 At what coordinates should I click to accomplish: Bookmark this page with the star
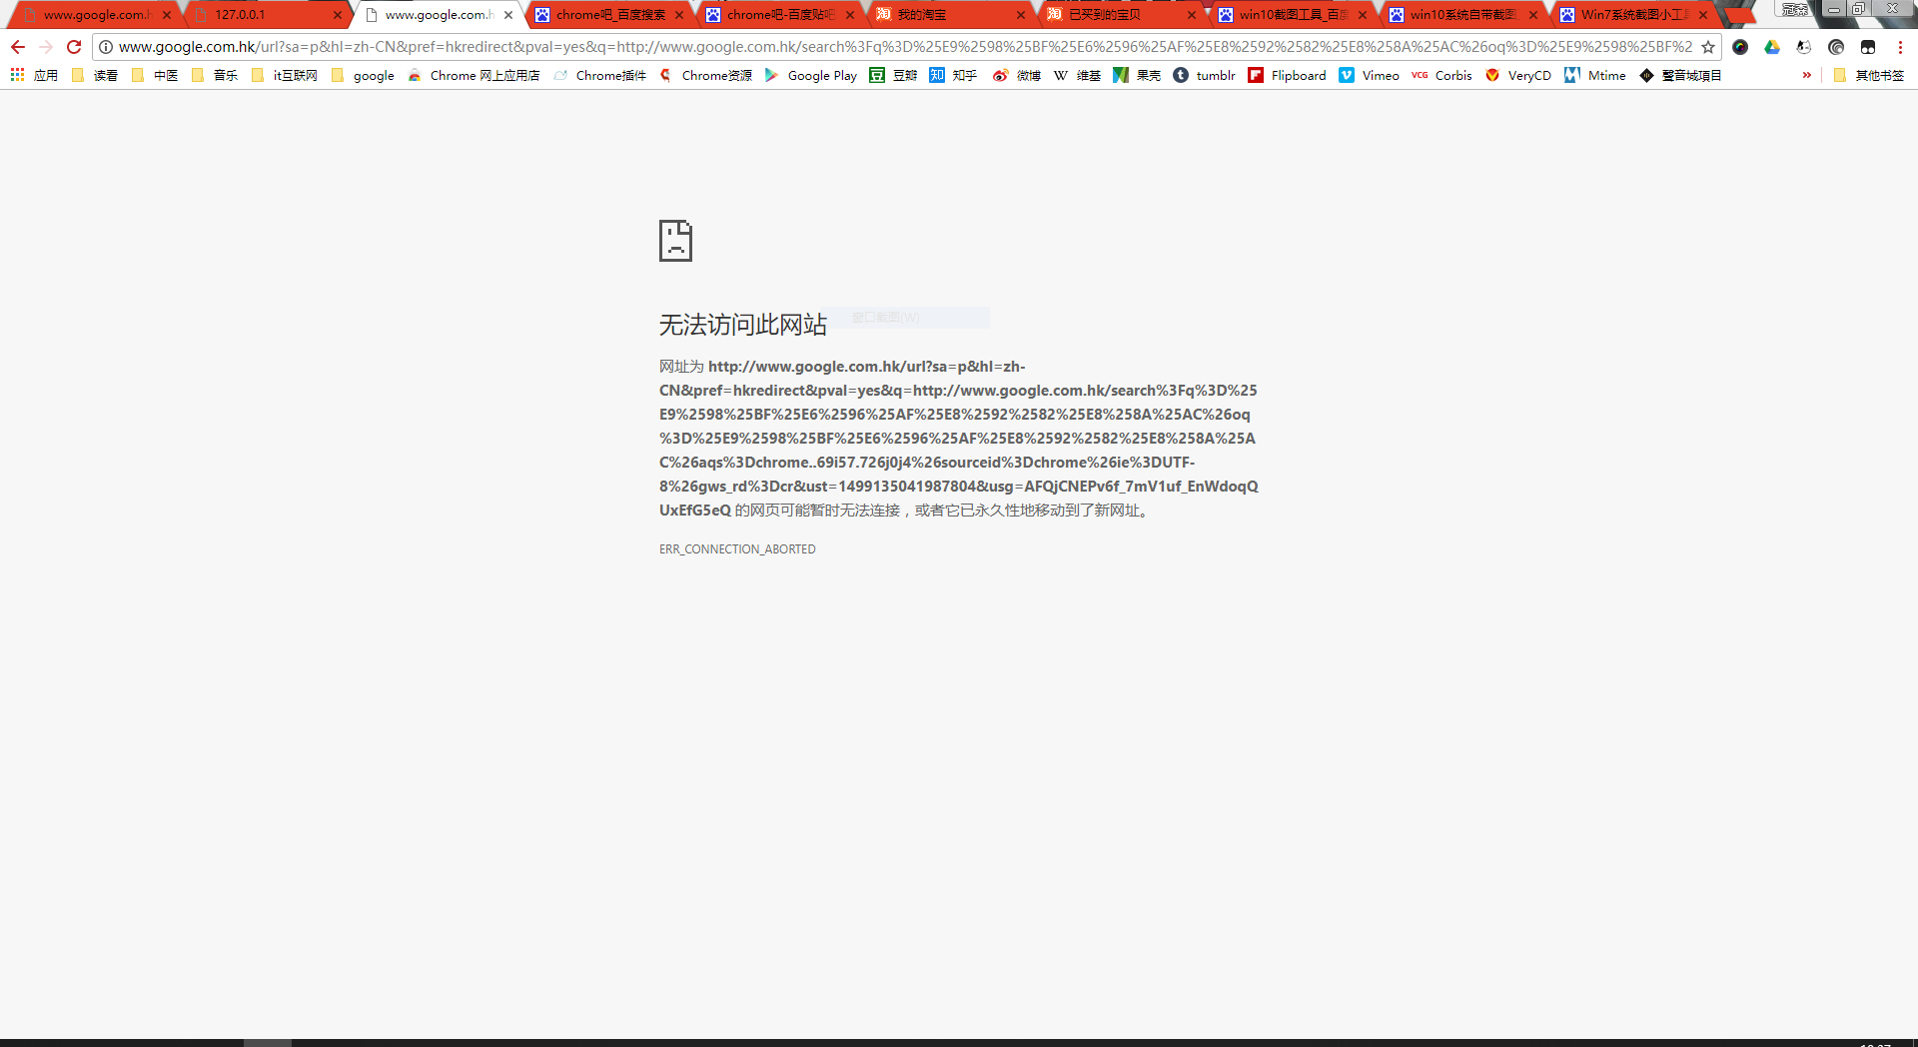point(1708,47)
